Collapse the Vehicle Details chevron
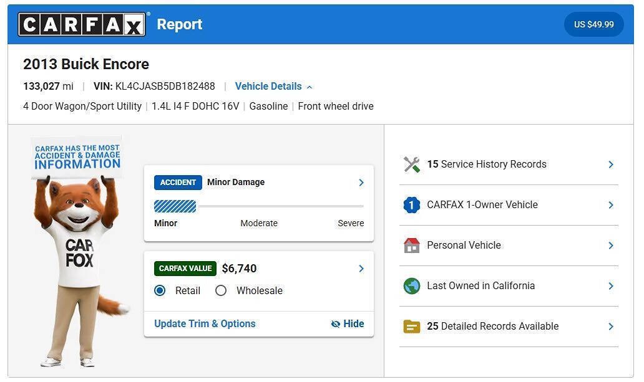644x382 pixels. click(x=310, y=87)
